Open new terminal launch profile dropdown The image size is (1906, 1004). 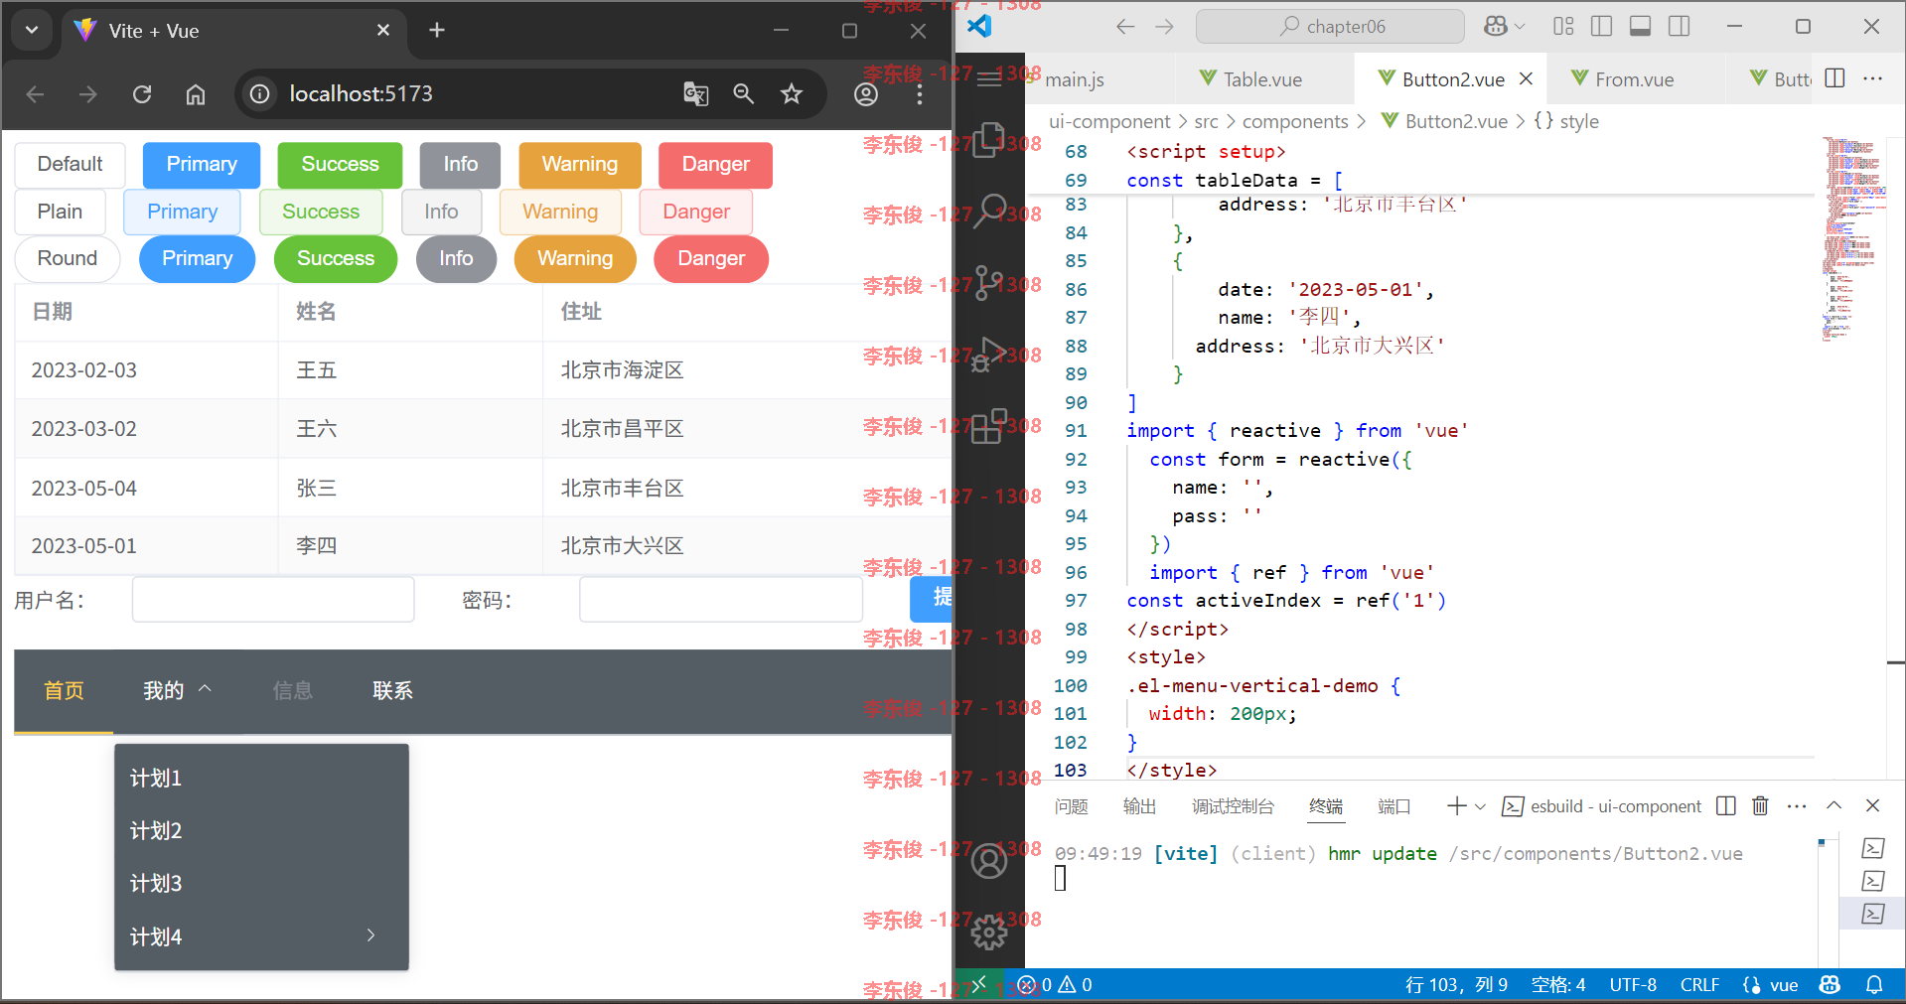(x=1480, y=806)
